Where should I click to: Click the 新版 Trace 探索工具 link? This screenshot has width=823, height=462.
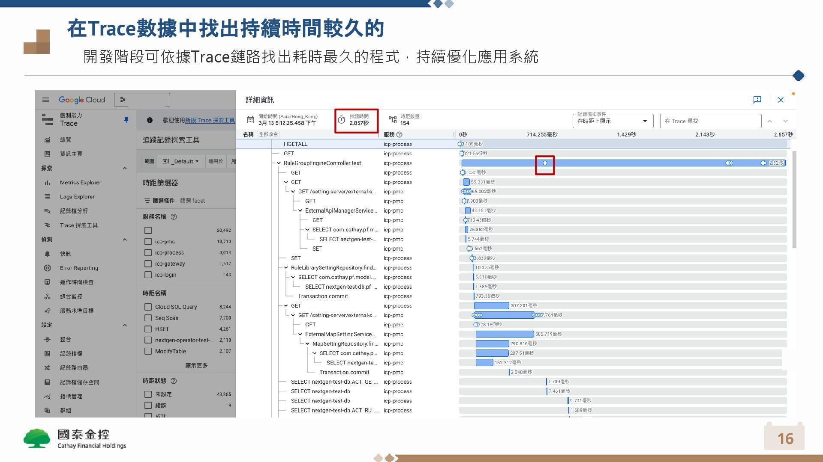[x=210, y=120]
